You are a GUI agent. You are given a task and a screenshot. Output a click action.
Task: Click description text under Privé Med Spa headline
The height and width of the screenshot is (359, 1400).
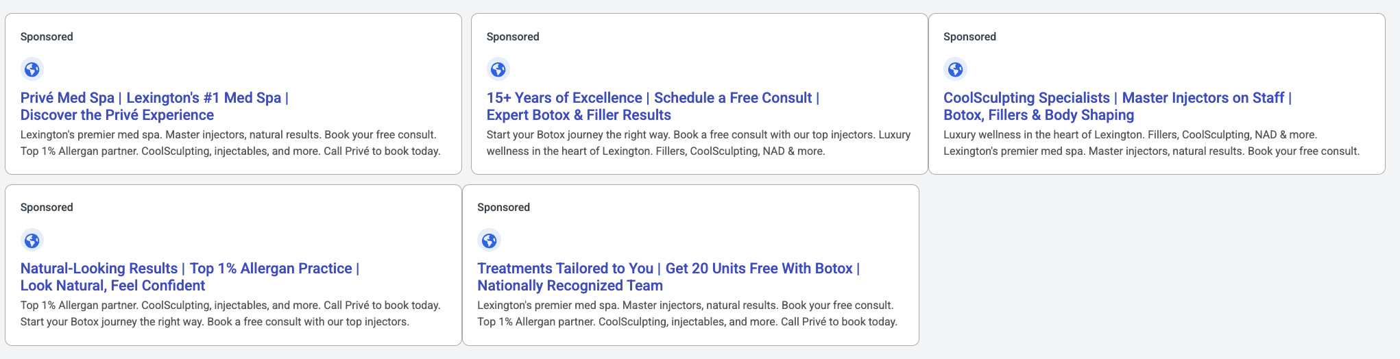230,143
